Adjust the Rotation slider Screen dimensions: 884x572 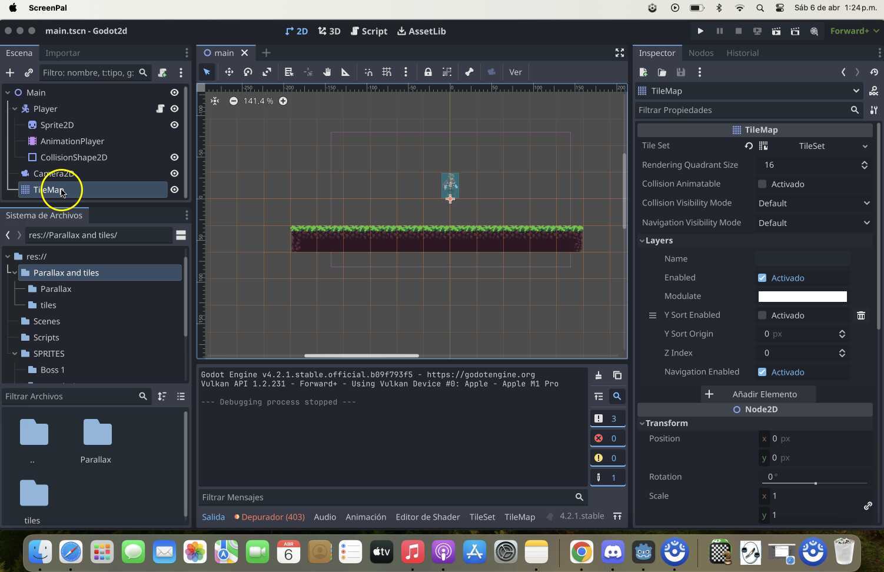click(x=815, y=483)
